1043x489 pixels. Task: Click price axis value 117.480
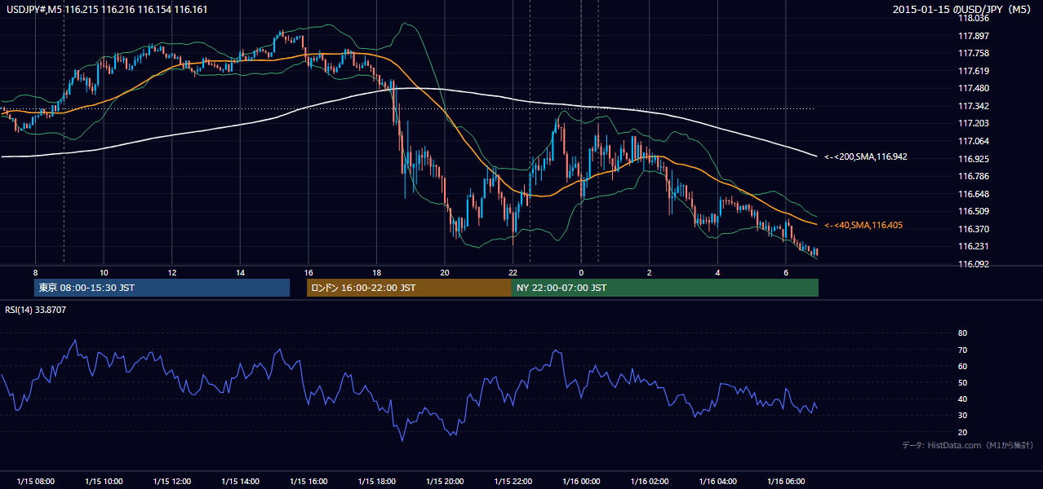(973, 88)
